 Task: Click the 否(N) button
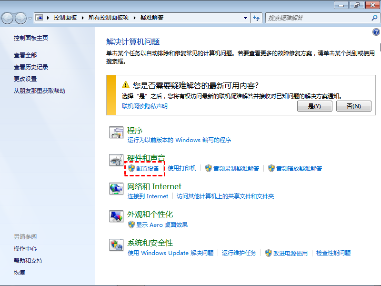353,106
